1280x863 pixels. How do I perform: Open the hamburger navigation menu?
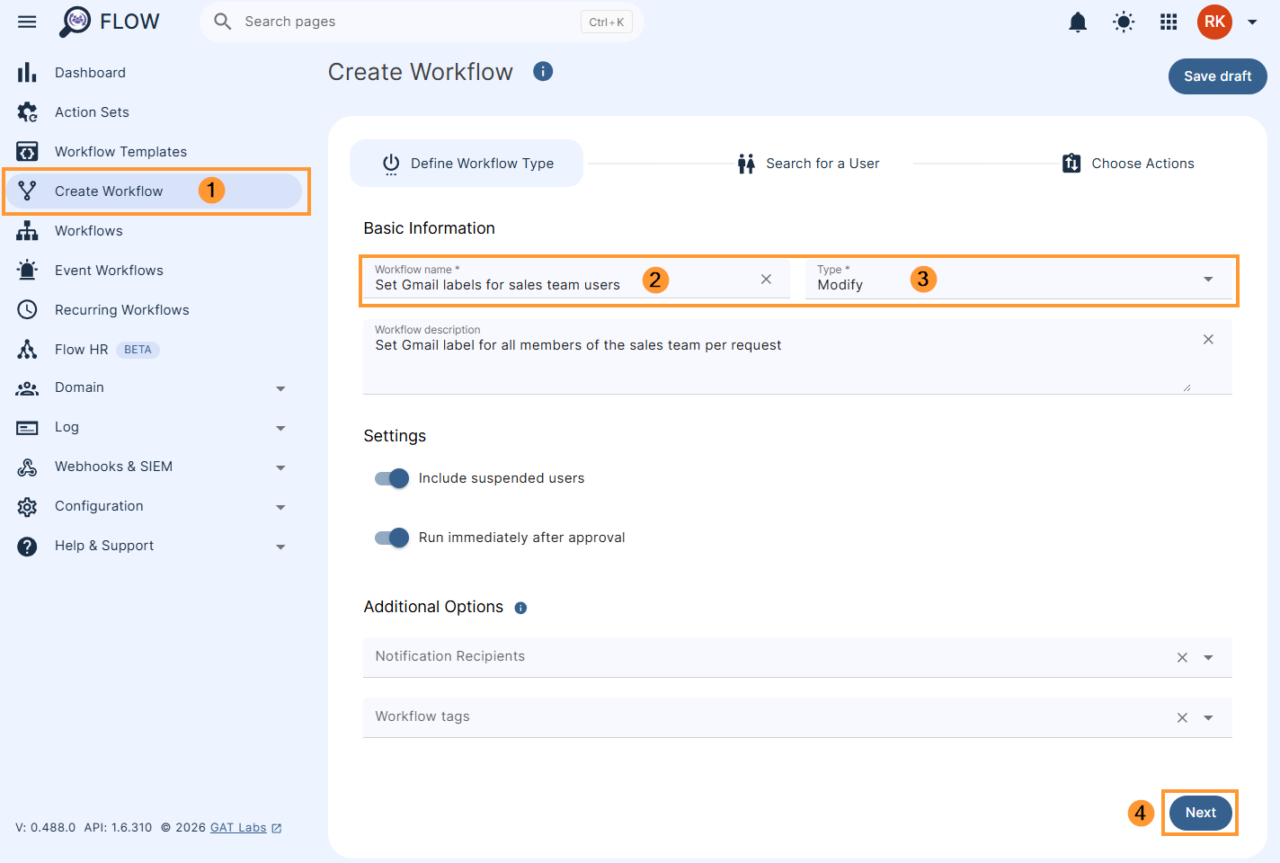[27, 22]
